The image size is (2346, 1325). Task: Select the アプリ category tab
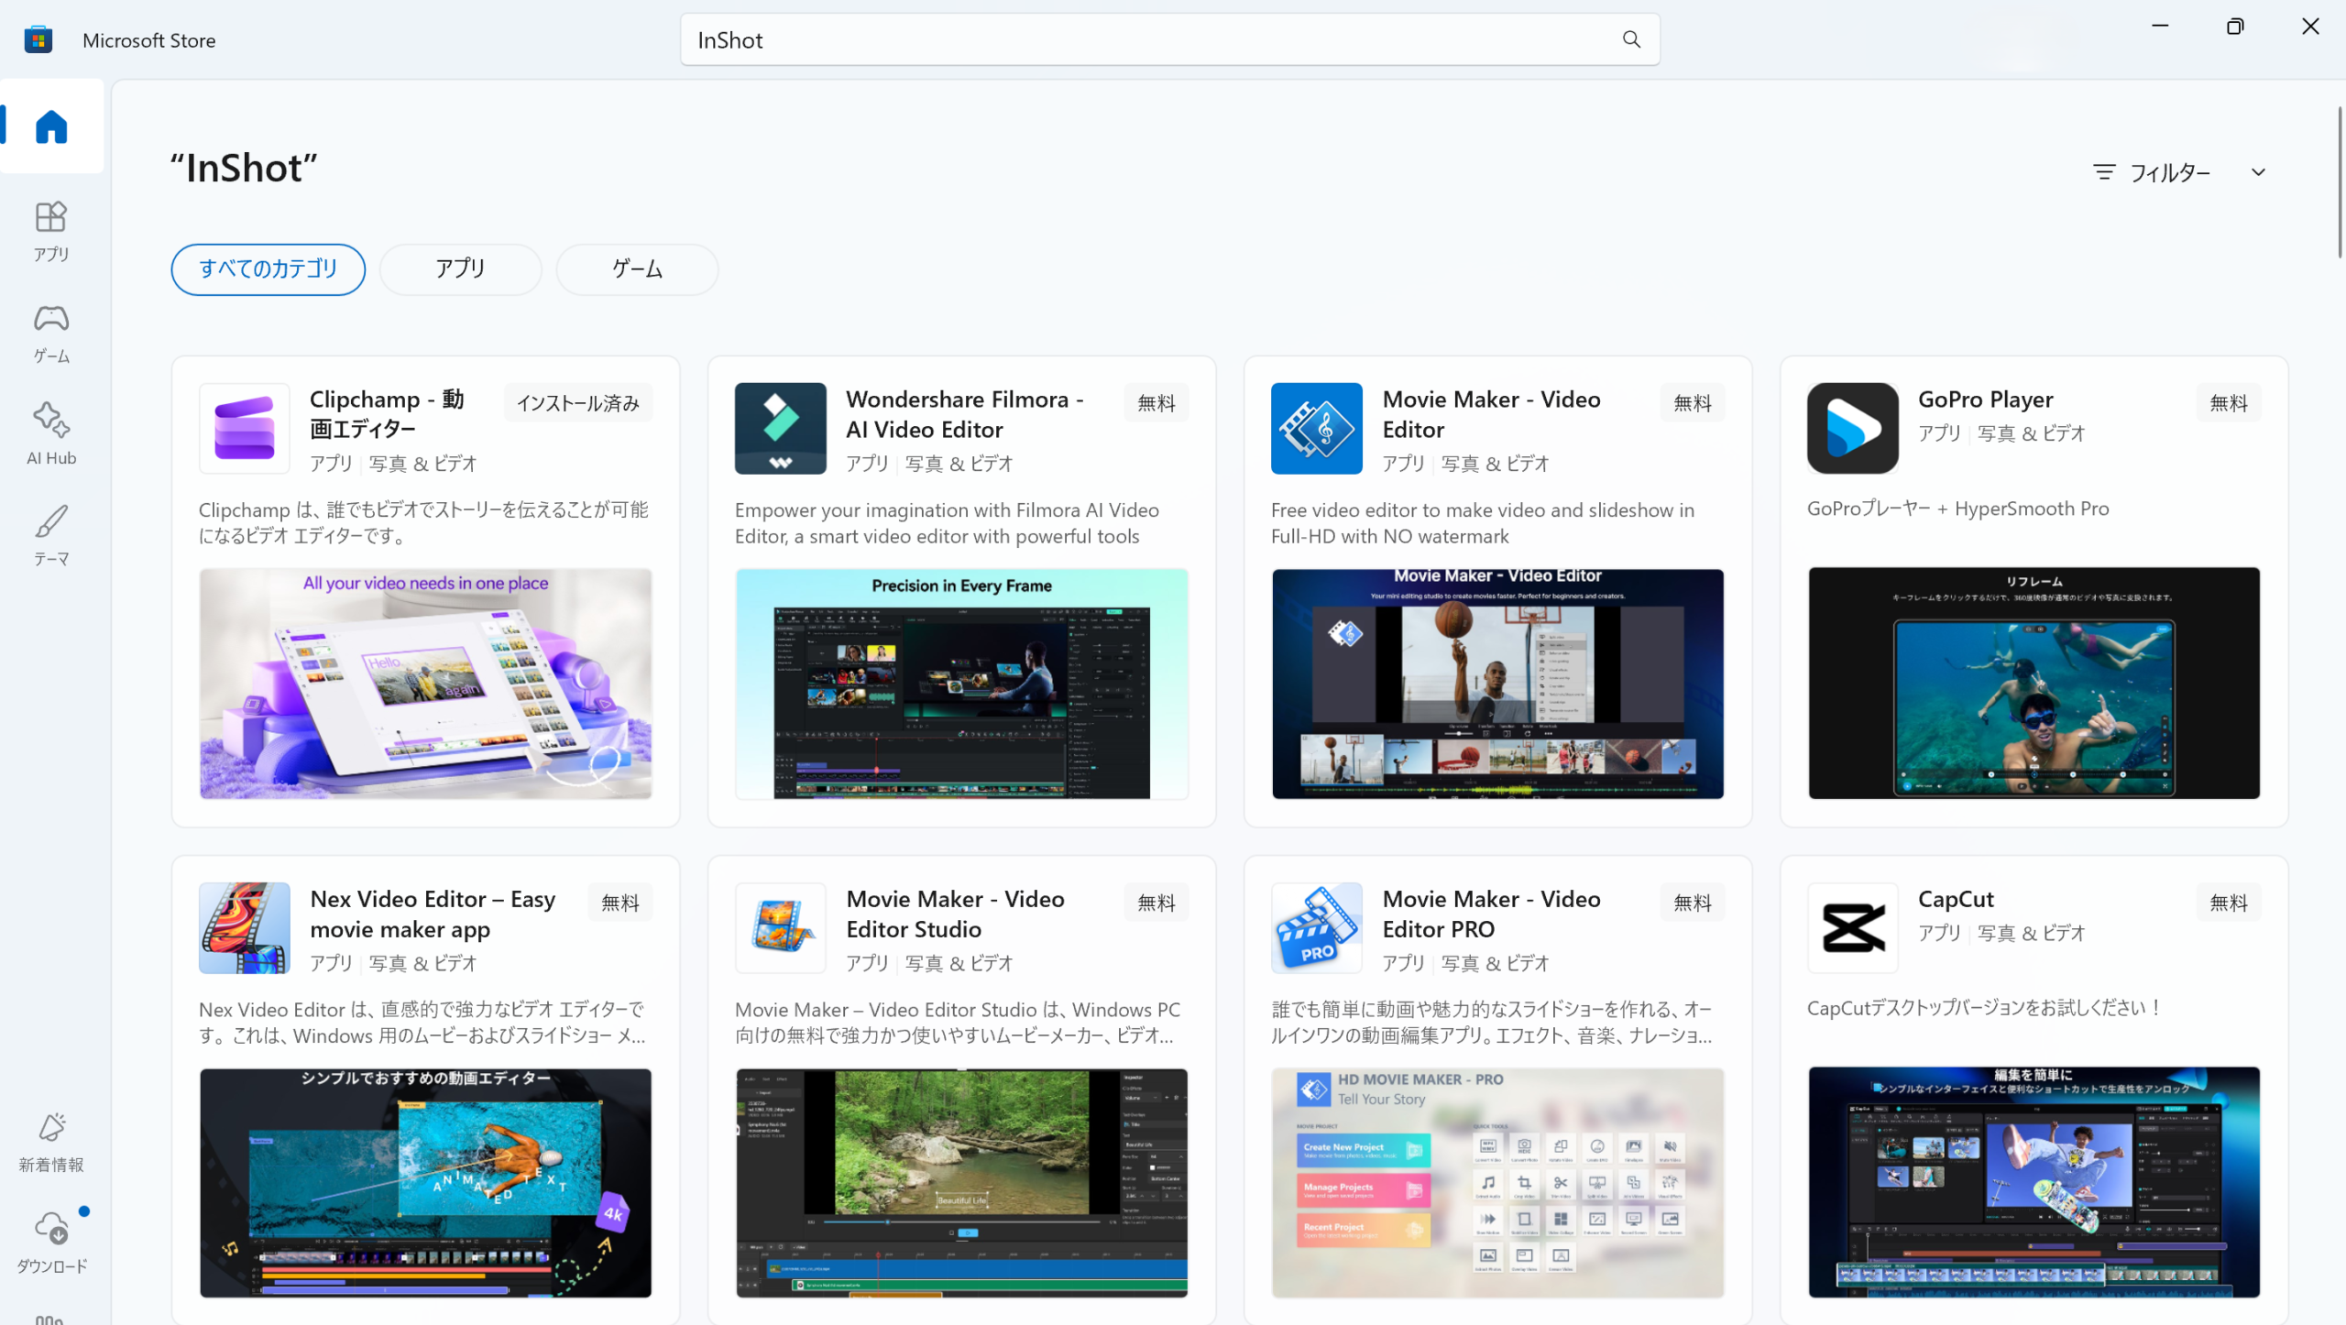point(460,269)
